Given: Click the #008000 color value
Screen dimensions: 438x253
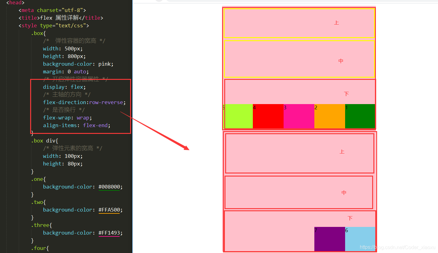Looking at the screenshot, I should pyautogui.click(x=109, y=187).
